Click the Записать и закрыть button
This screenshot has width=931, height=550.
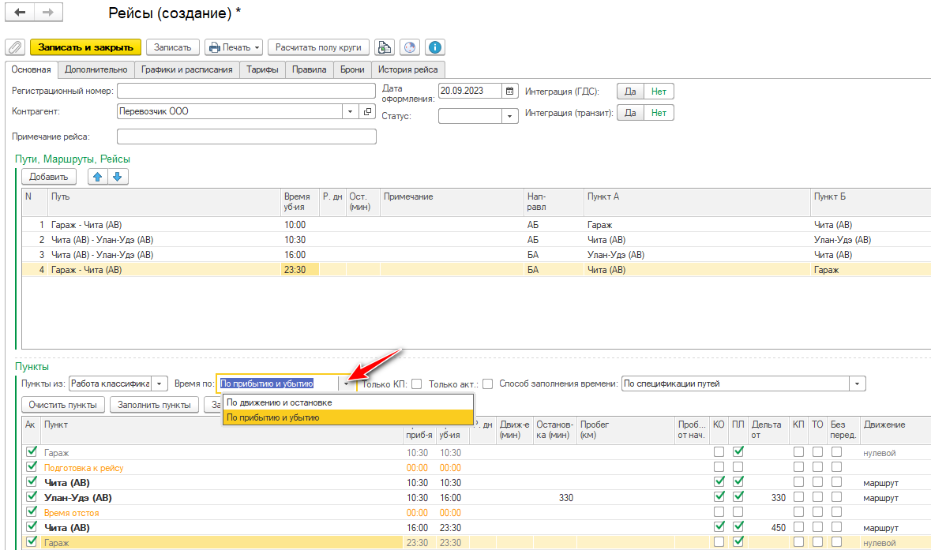[x=85, y=47]
